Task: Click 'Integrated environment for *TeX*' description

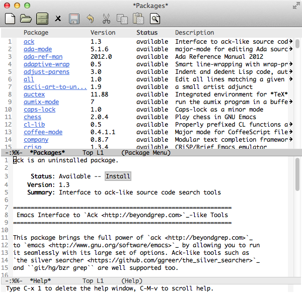Action: pyautogui.click(x=232, y=94)
